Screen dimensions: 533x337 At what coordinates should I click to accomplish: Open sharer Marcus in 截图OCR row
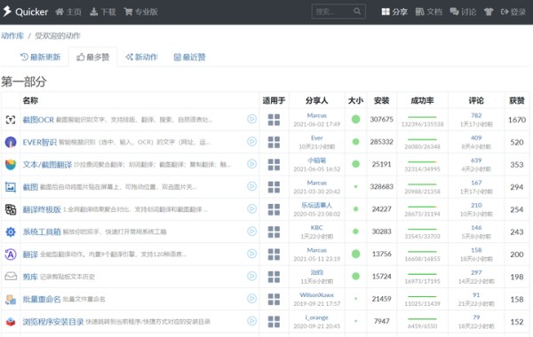click(316, 115)
